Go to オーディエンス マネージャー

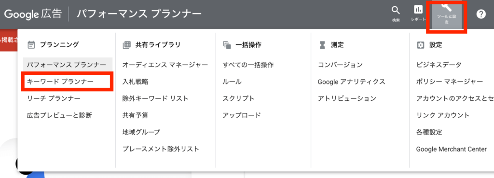click(x=165, y=65)
